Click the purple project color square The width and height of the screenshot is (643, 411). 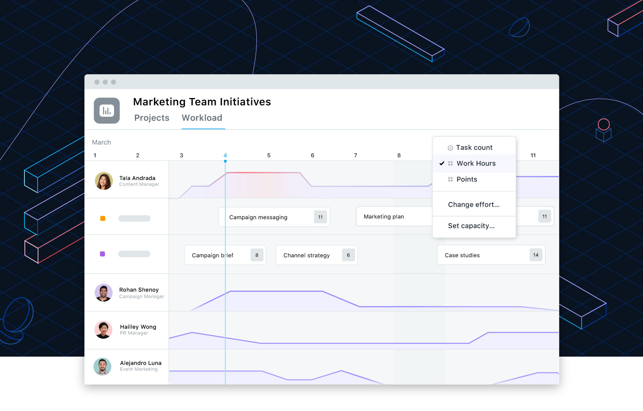(102, 254)
